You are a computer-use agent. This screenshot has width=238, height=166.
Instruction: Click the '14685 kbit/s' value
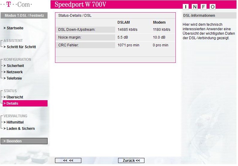pos(127,30)
